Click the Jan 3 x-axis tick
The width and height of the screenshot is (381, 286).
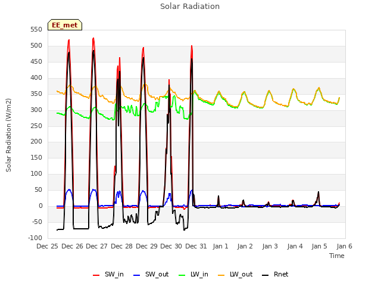[x=270, y=246]
